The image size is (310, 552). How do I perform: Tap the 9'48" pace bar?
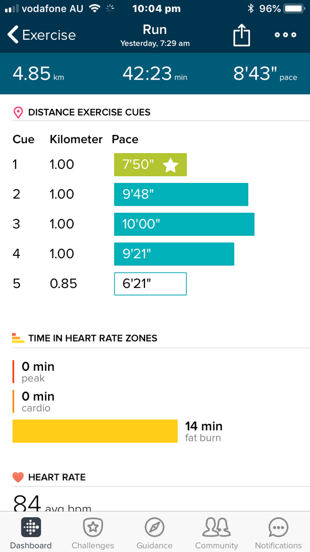[x=181, y=194]
